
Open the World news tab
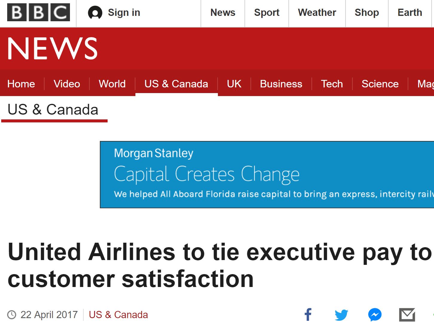pos(112,84)
